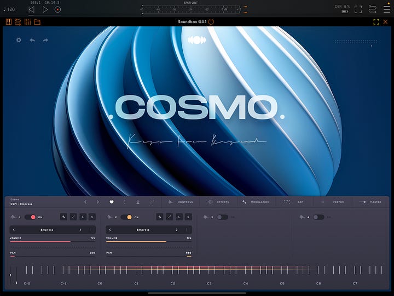
Task: Arm recording with the record button
Action: 57,9
